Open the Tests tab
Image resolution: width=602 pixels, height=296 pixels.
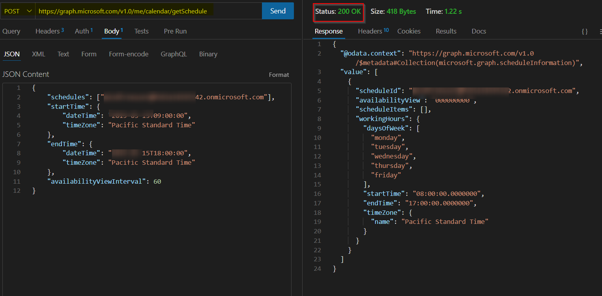coord(141,31)
